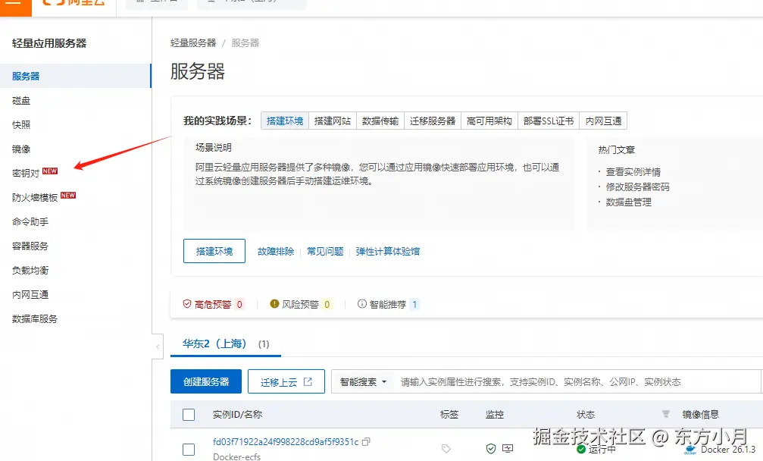The height and width of the screenshot is (461, 763).
Task: Select the 部署SSL证书 scenario tab
Action: (549, 121)
